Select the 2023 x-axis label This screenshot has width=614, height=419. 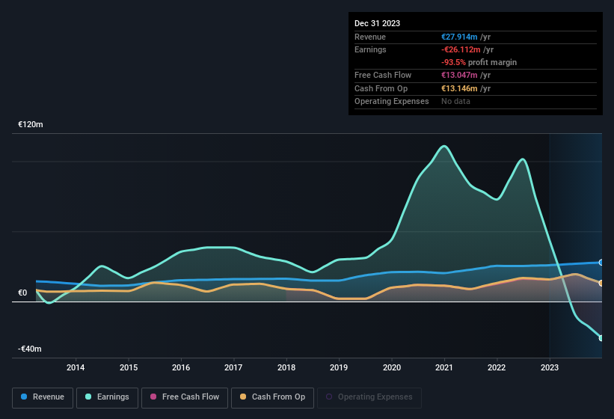click(550, 367)
